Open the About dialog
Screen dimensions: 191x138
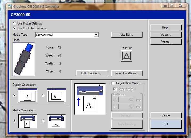pos(166,35)
